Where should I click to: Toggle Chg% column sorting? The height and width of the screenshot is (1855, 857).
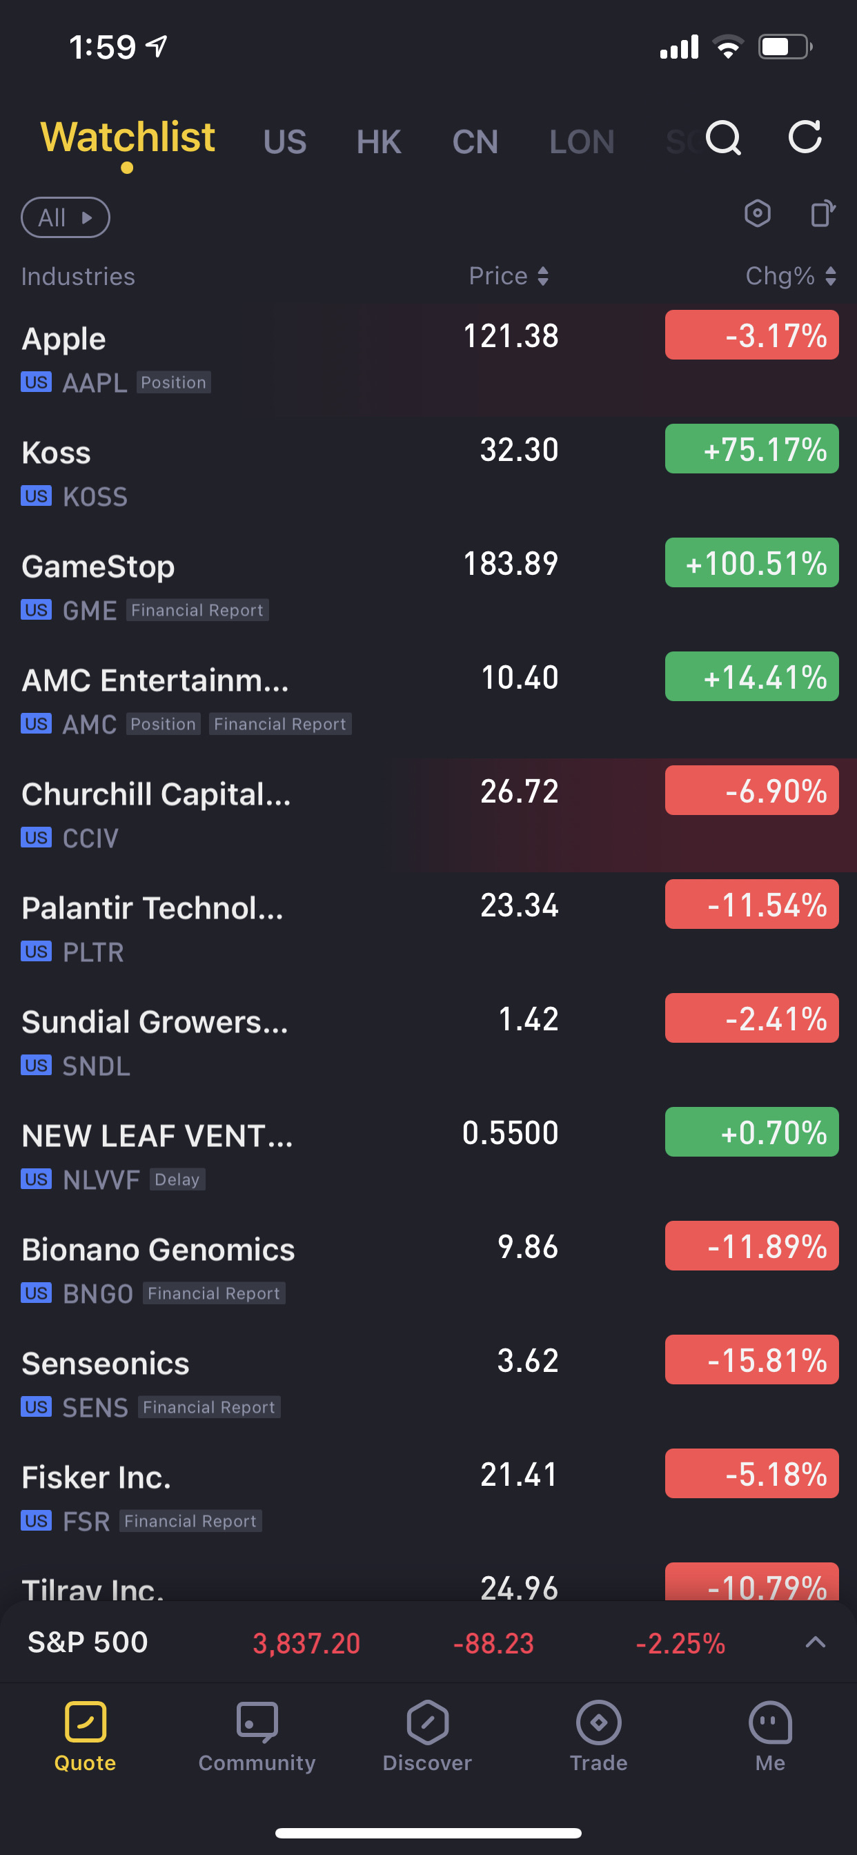tap(790, 277)
